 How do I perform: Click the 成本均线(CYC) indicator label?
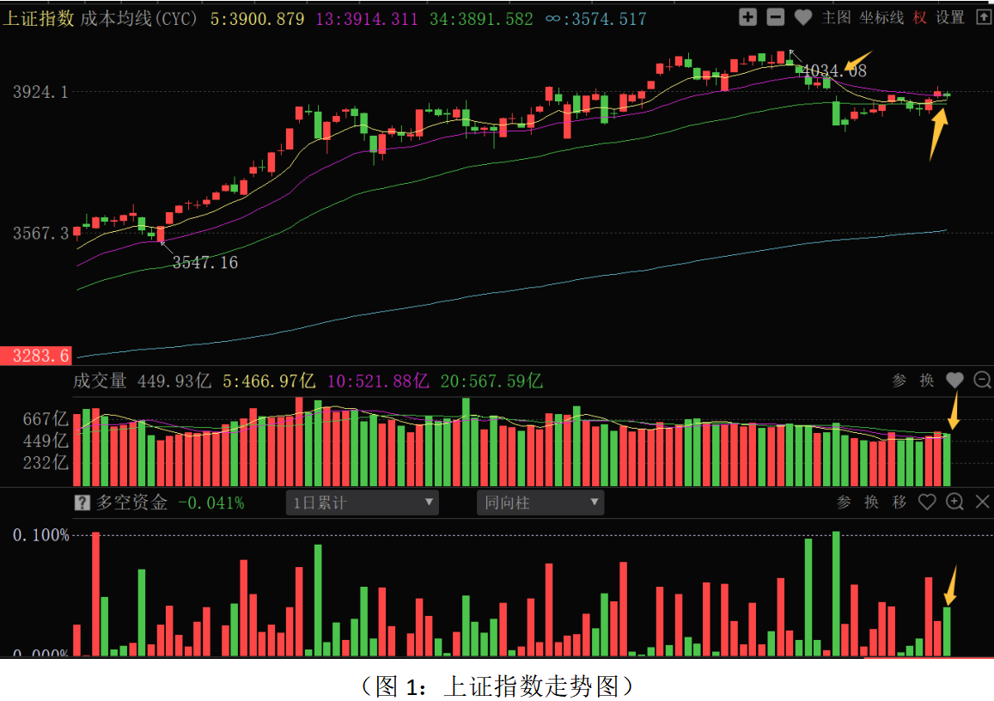click(139, 18)
